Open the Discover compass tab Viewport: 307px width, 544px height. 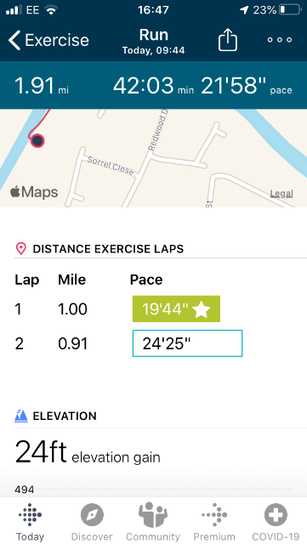pyautogui.click(x=92, y=522)
